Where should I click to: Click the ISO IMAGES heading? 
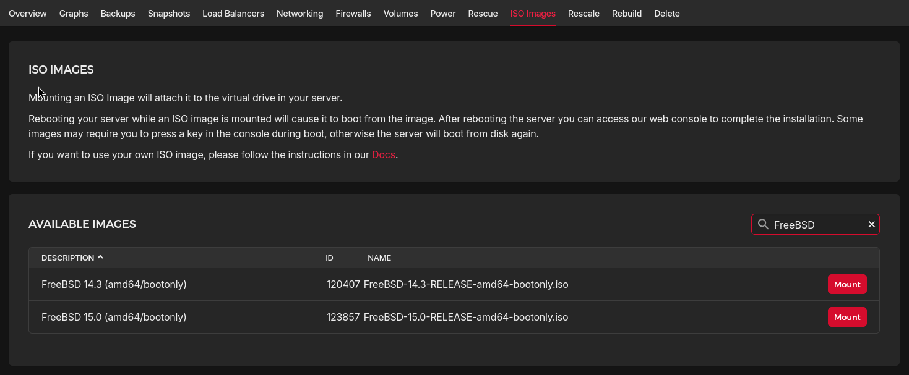[61, 69]
